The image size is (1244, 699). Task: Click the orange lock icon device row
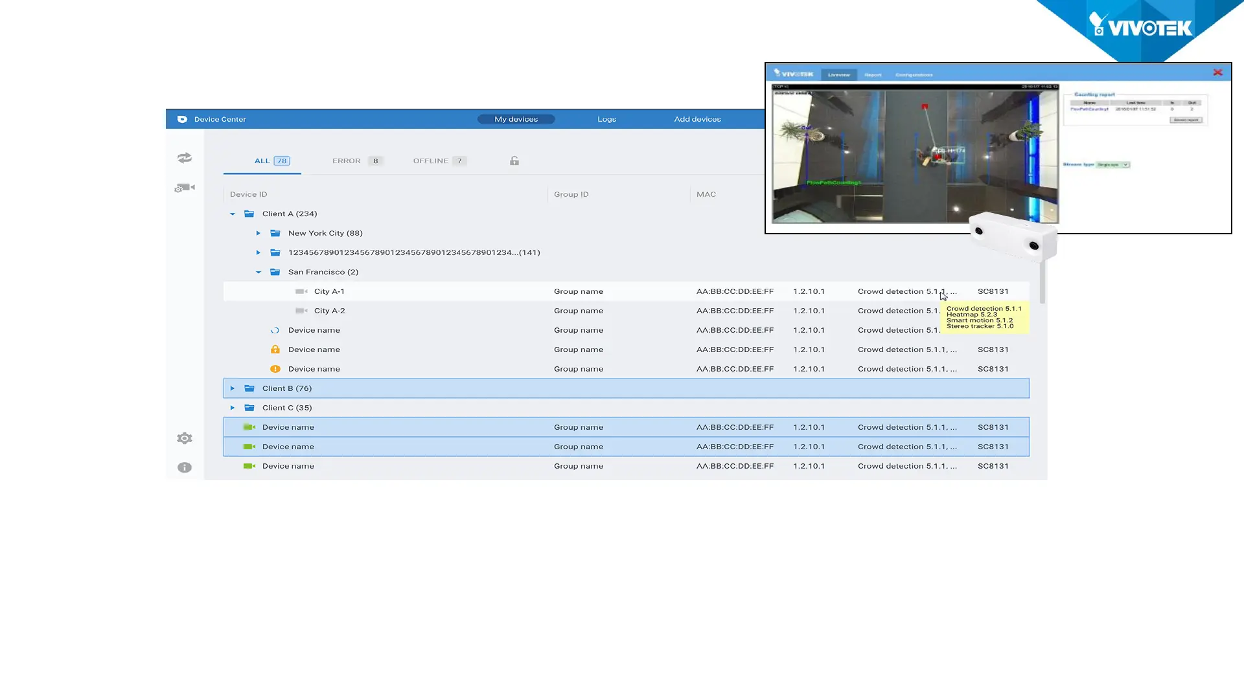(x=275, y=349)
